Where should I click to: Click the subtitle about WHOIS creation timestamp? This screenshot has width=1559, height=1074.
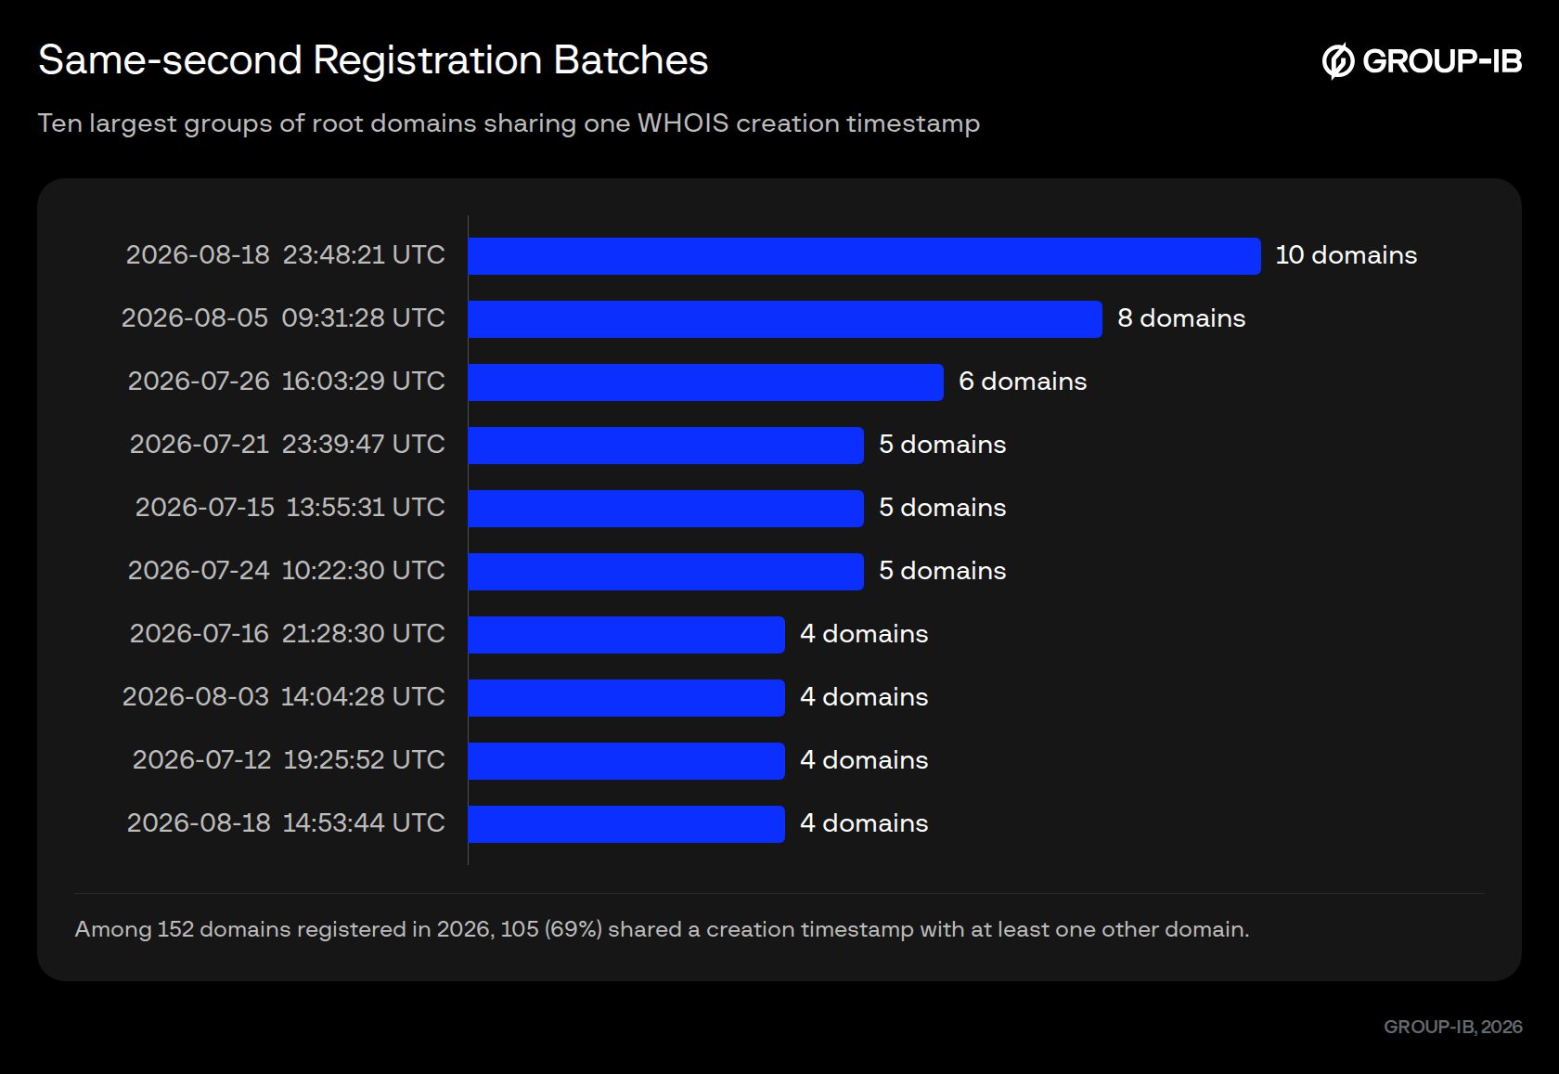coord(509,123)
